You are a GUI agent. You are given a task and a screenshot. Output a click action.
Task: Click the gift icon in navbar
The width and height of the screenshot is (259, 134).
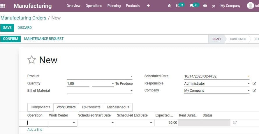click(x=205, y=6)
